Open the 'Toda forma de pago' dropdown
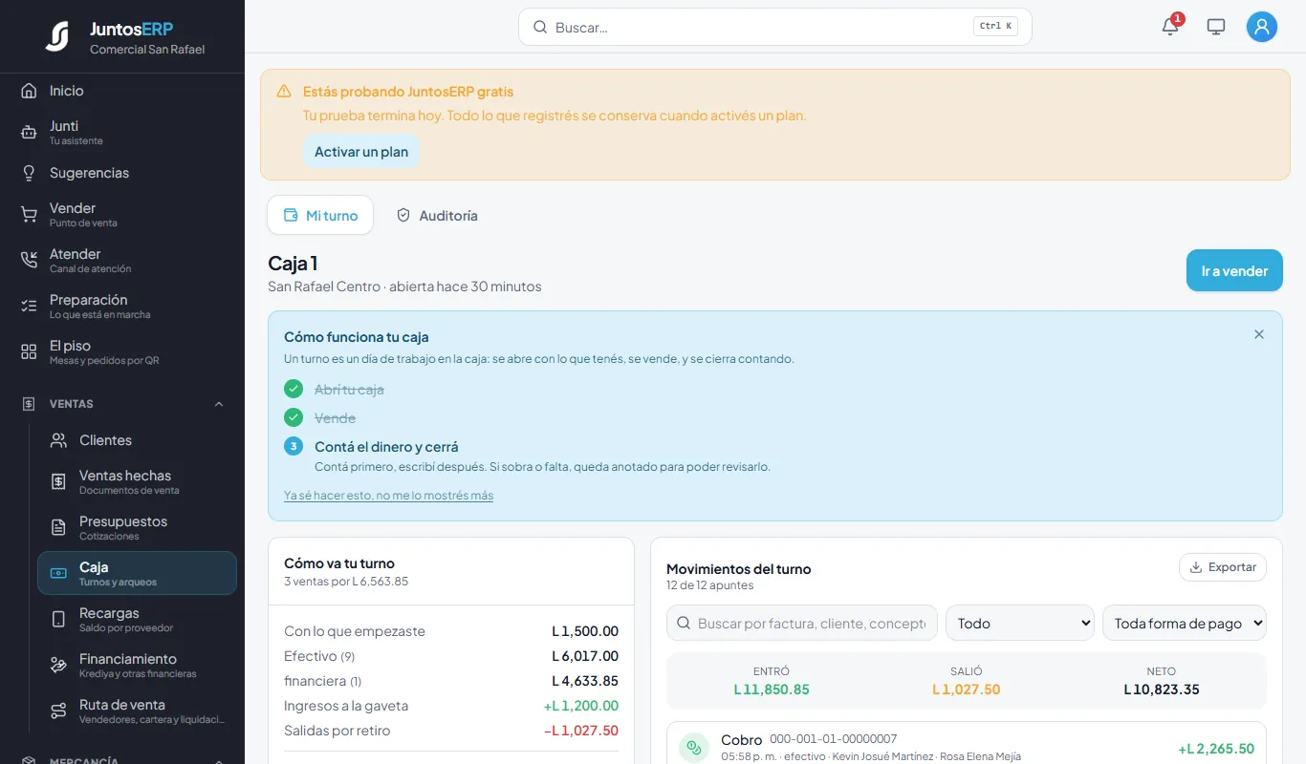Image resolution: width=1306 pixels, height=764 pixels. [1185, 623]
